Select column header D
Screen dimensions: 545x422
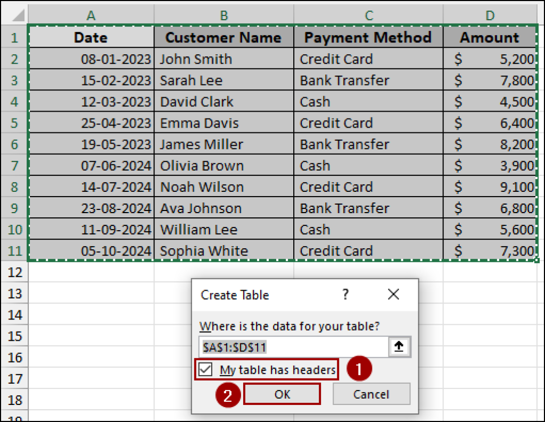click(x=489, y=15)
